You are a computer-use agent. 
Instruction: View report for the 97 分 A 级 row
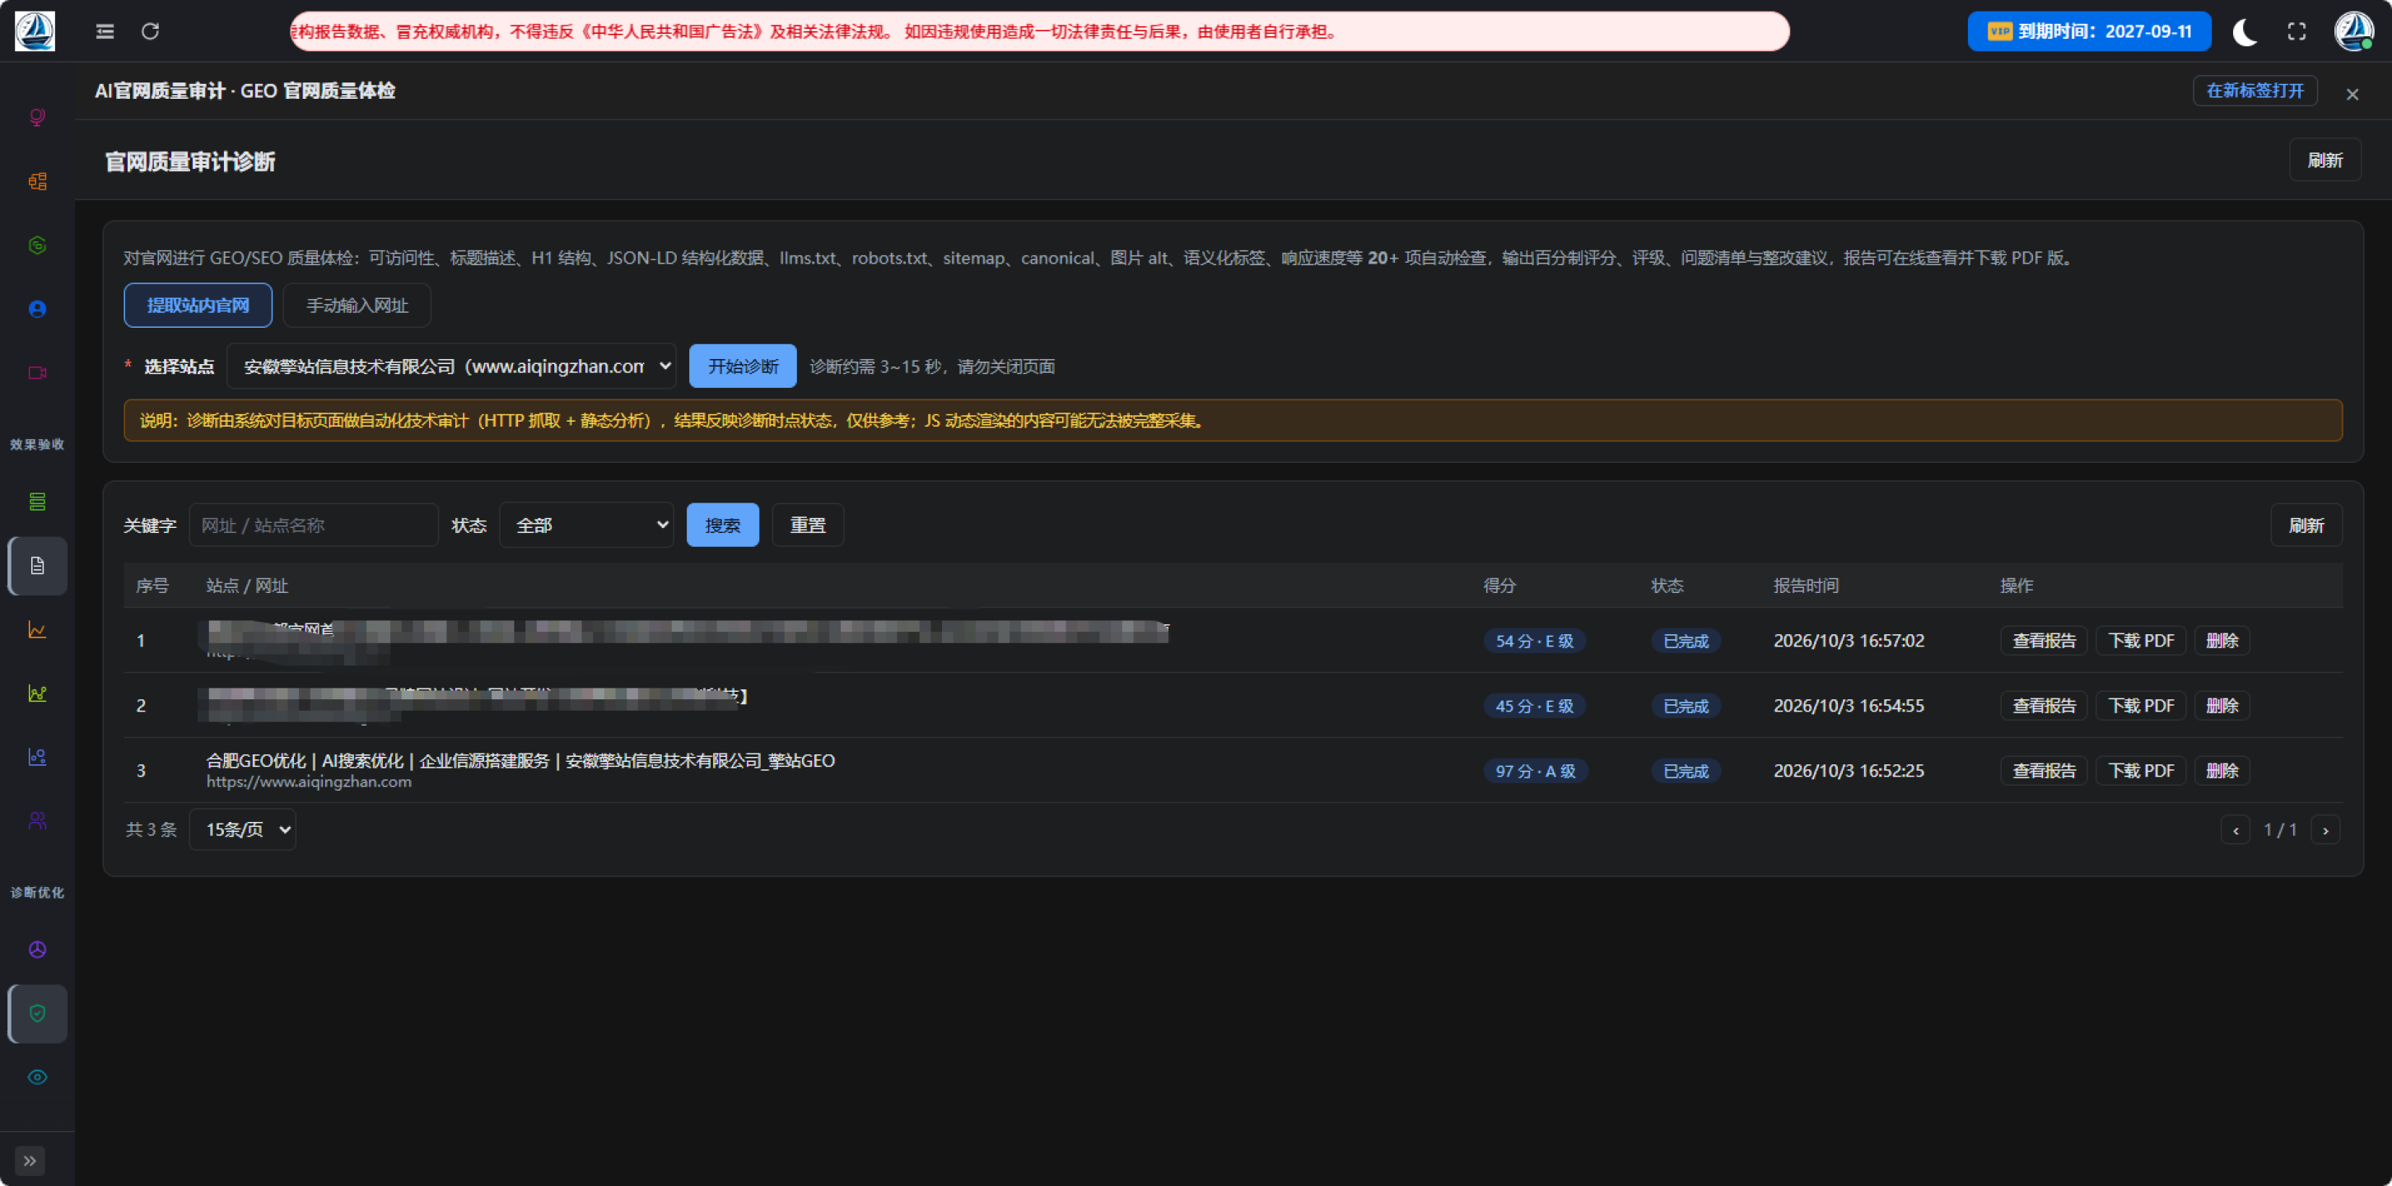[x=2044, y=771]
